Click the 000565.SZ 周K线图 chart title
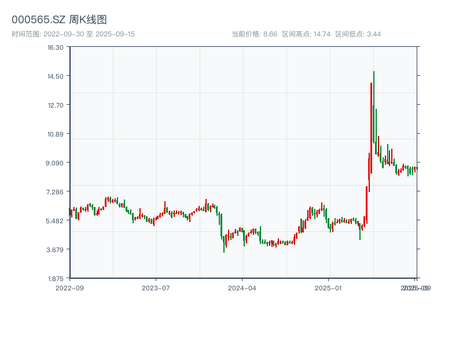This screenshot has height=347, width=463. coord(59,20)
